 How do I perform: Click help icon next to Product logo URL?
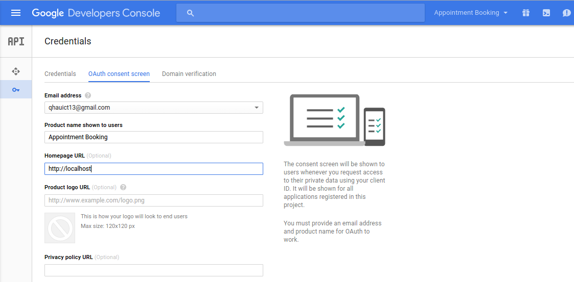[123, 187]
